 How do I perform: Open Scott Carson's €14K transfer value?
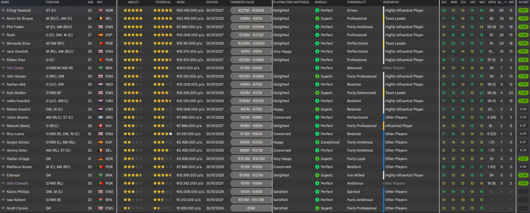click(251, 208)
